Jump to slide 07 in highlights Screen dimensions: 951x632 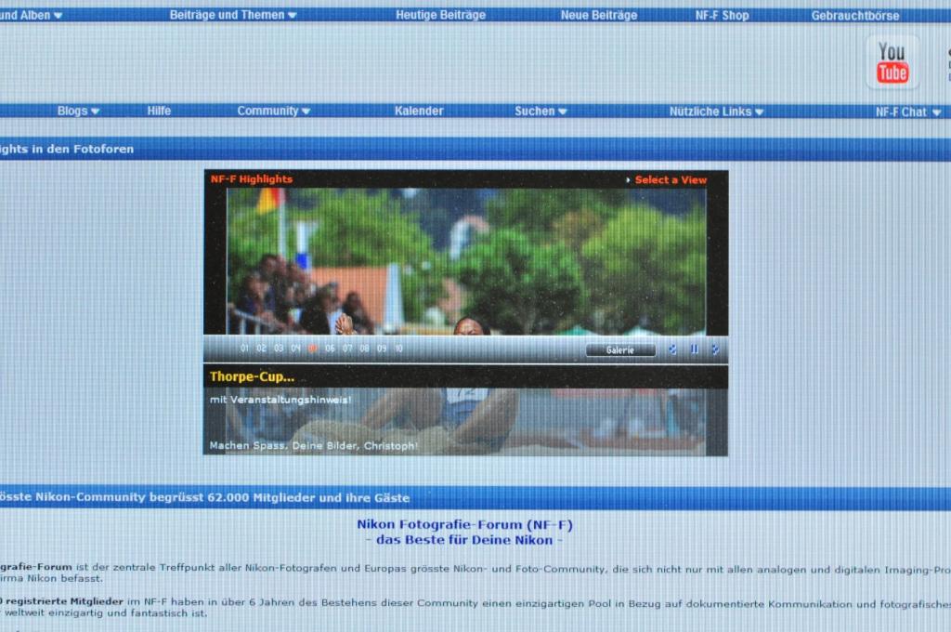347,349
